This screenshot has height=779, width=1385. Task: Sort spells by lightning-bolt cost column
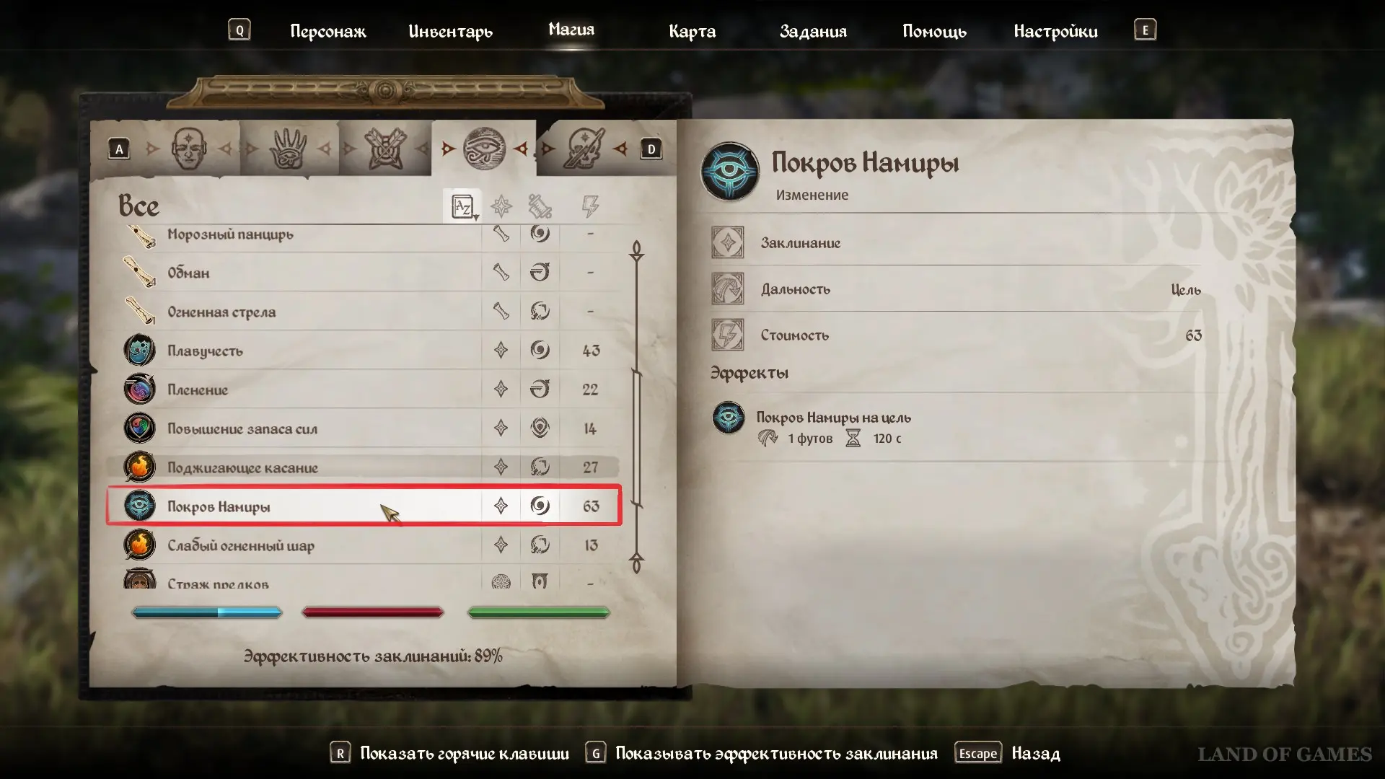point(590,206)
